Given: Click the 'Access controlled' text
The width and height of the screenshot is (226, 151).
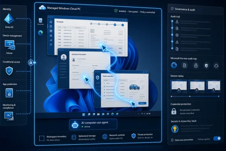Looking at the screenshot, I should pos(187,113).
